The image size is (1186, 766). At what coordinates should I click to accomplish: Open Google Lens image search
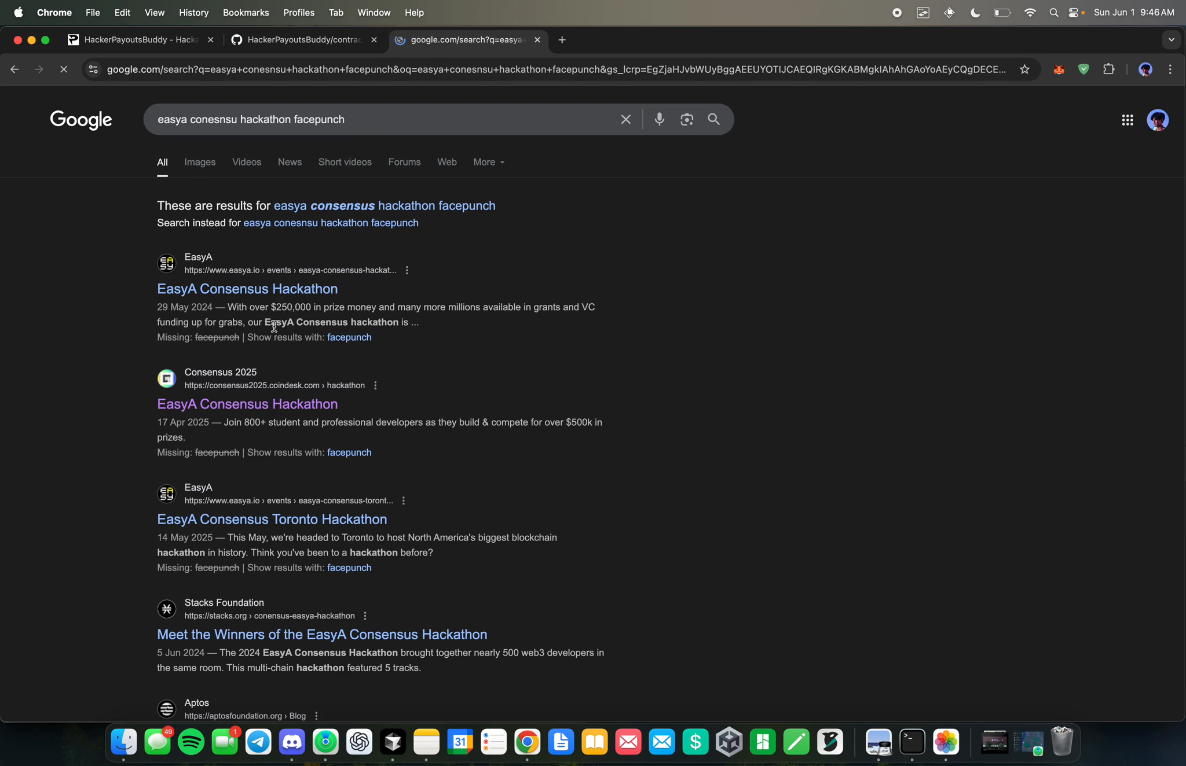(687, 120)
